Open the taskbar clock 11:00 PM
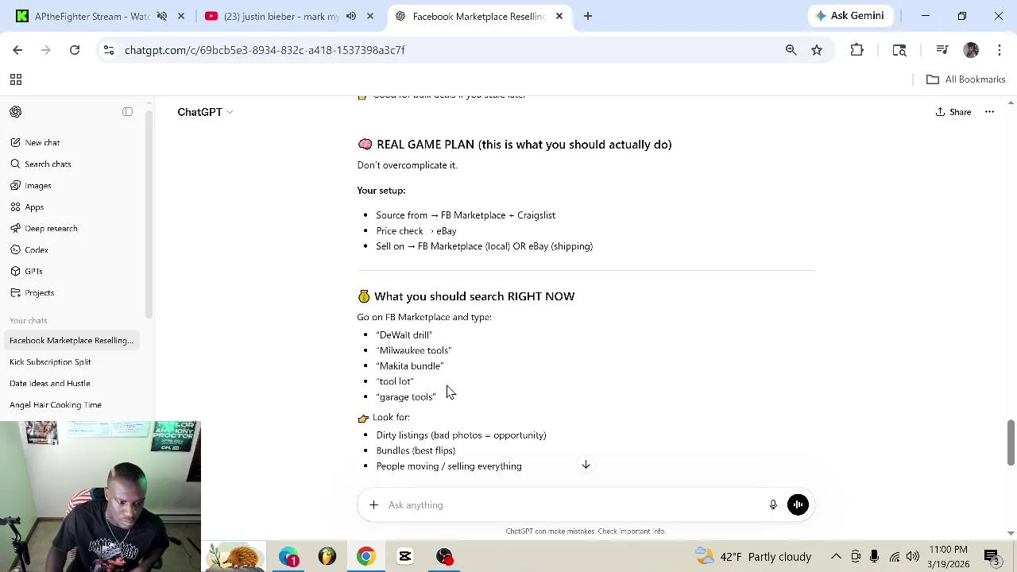Image resolution: width=1017 pixels, height=572 pixels. click(x=947, y=556)
